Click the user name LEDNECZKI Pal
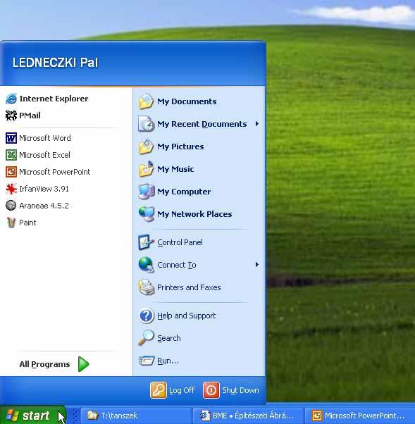Viewport: 415px width, 424px height. tap(55, 63)
